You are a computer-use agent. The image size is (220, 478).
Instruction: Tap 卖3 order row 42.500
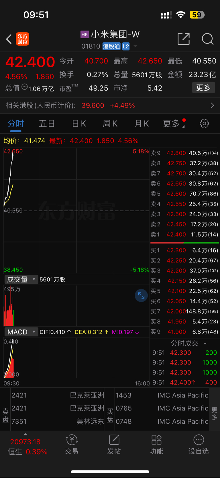[184, 214]
